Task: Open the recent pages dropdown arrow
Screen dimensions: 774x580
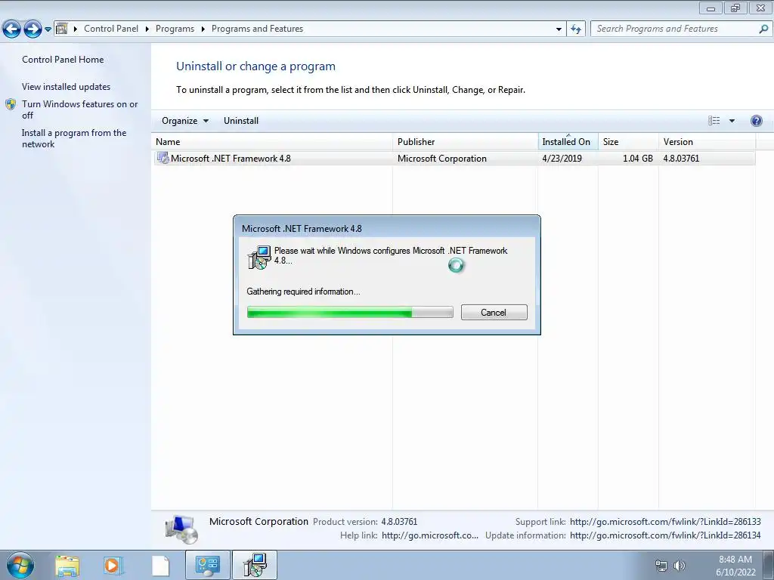Action: tap(48, 29)
